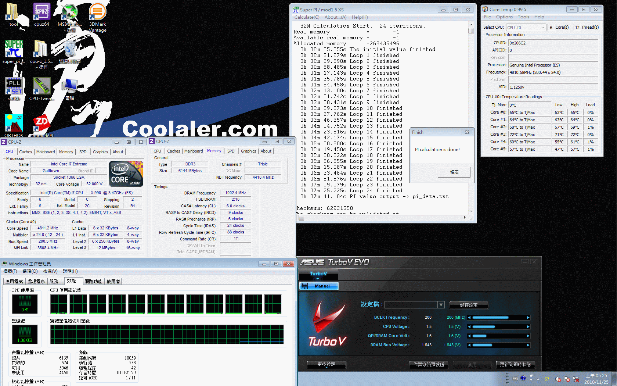Expand the TurboV profile (設定檔) dropdown
The image size is (617, 386).
click(441, 305)
